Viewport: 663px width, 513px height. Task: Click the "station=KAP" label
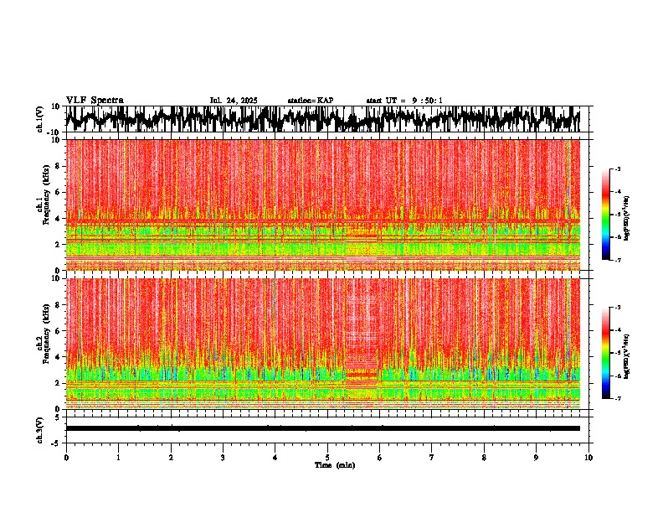(311, 101)
